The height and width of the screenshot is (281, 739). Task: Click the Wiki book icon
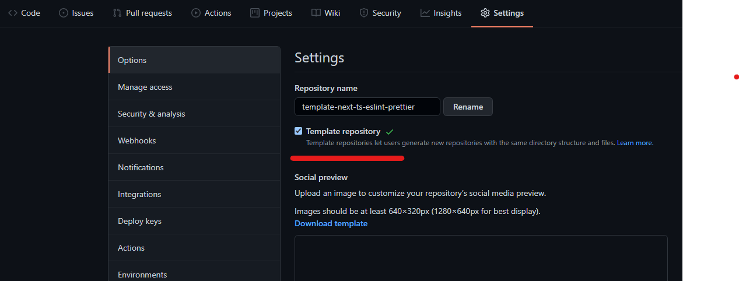point(316,13)
